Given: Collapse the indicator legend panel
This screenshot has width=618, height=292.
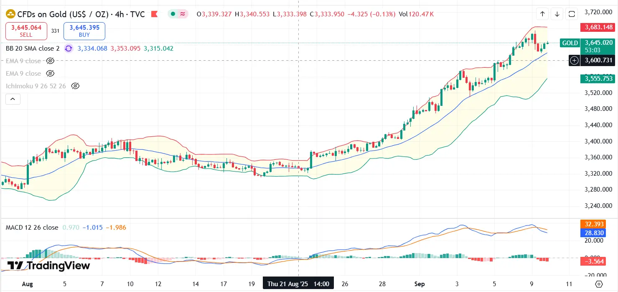Looking at the screenshot, I should point(13,99).
